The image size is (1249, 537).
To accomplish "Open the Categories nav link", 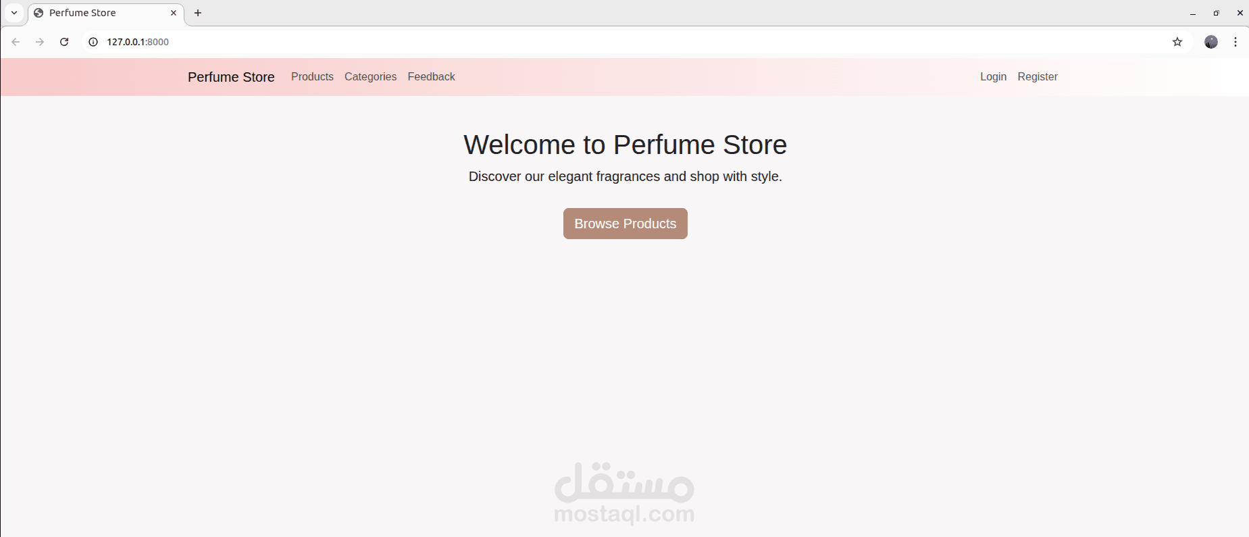I will point(371,77).
